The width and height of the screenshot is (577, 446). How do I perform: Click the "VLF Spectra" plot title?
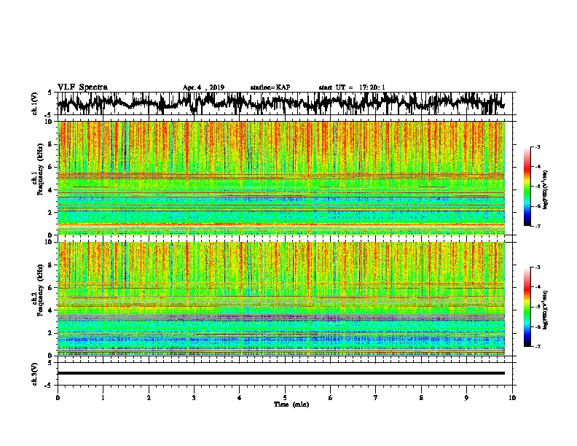tap(82, 87)
